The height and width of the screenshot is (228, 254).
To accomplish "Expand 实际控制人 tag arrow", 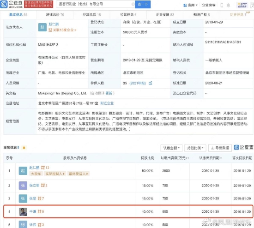I will [x=64, y=174].
